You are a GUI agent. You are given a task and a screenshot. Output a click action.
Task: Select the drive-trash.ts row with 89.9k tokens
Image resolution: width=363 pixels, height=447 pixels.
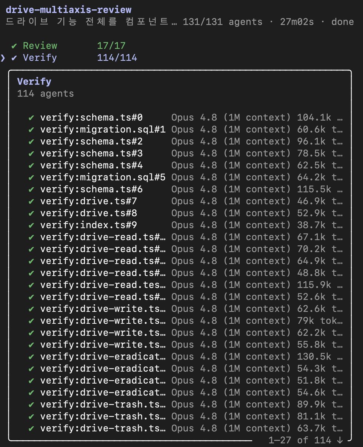click(186, 404)
